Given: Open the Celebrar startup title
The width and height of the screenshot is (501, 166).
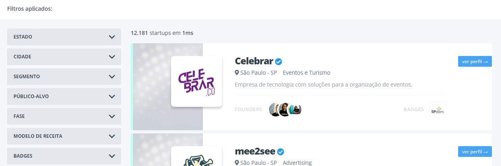Looking at the screenshot, I should [x=254, y=61].
